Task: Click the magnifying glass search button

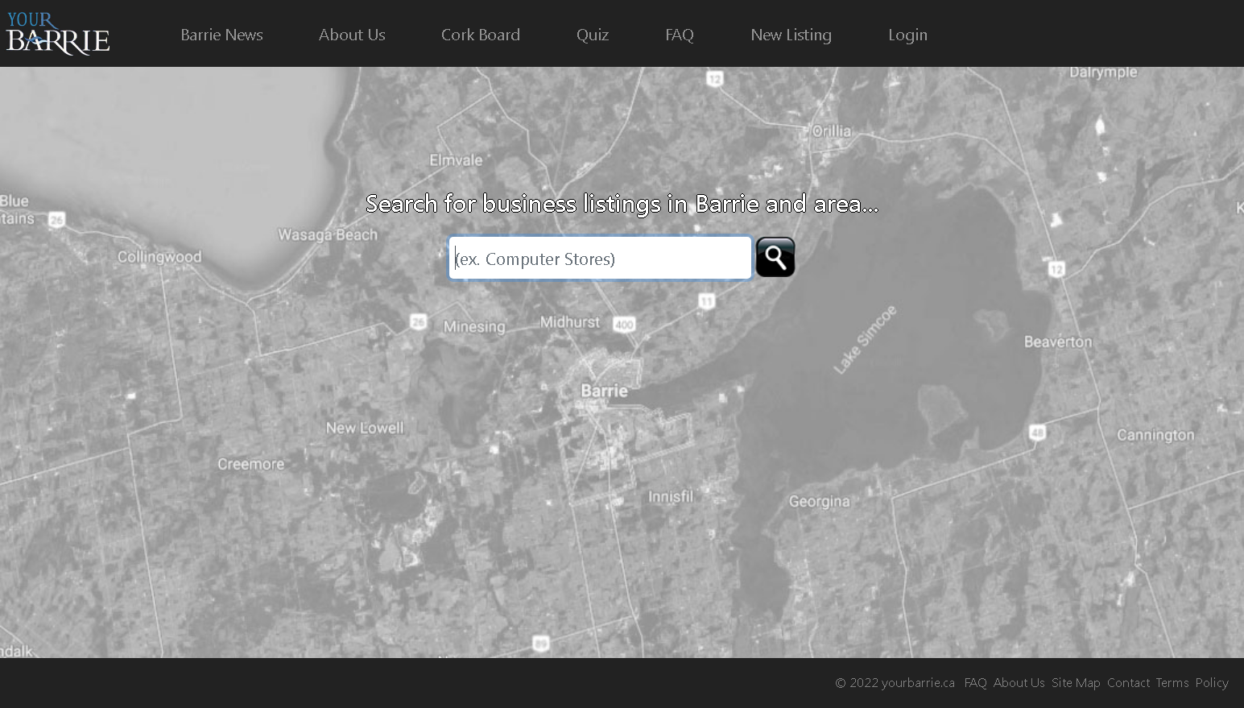Action: click(775, 257)
